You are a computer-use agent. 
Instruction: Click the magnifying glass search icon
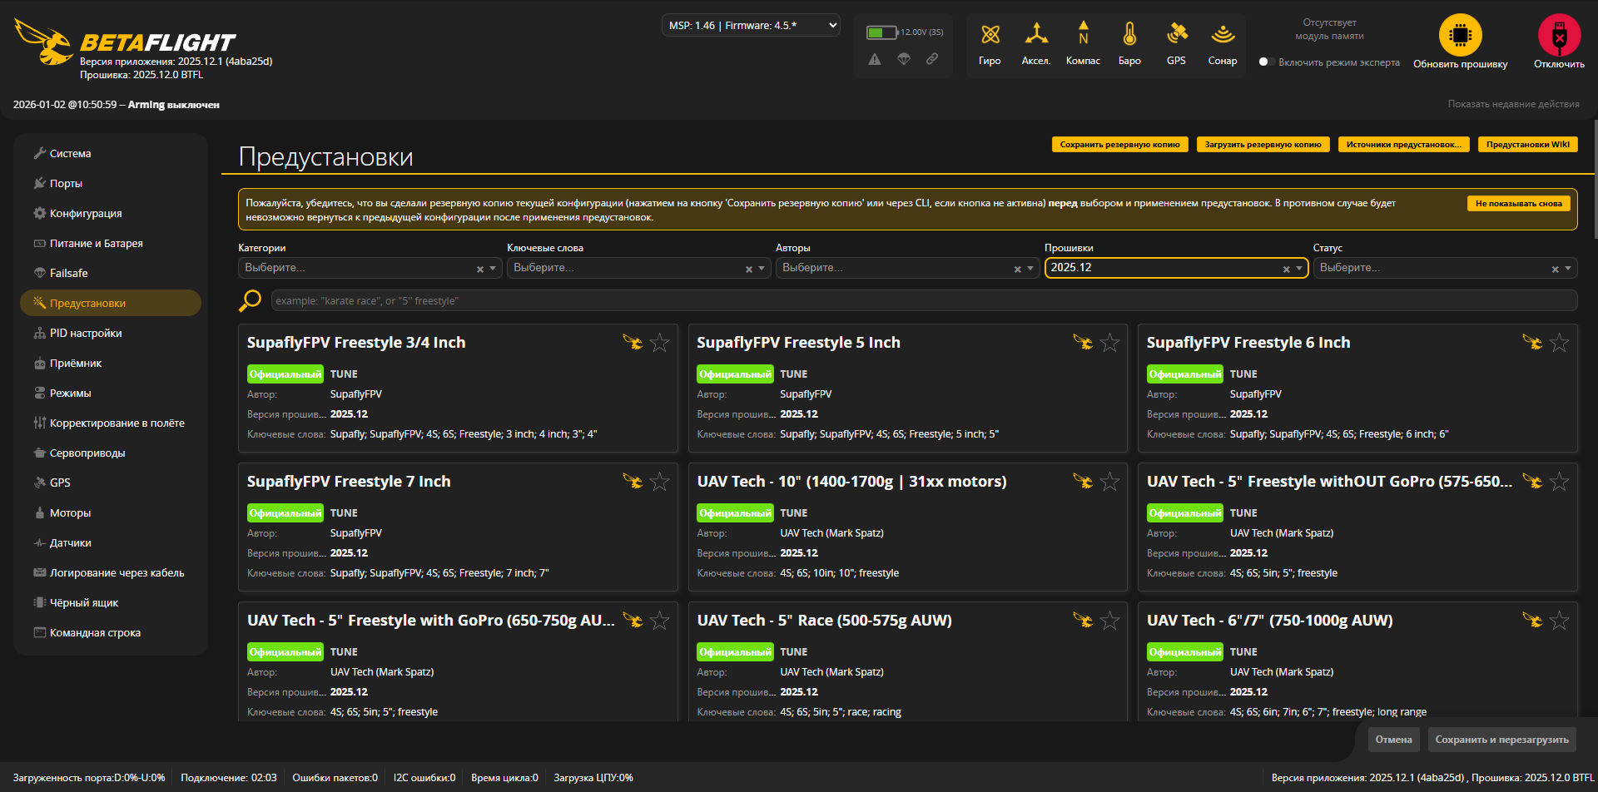250,300
